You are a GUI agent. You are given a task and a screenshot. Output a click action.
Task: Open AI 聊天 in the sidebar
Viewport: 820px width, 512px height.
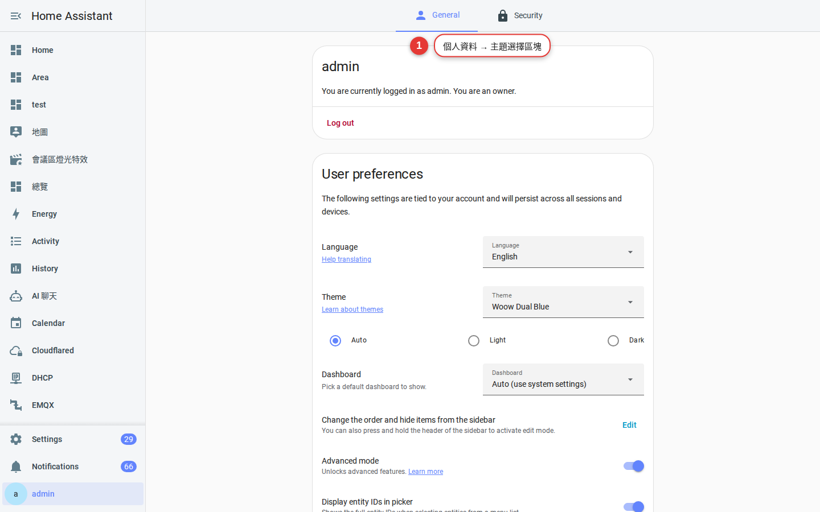pyautogui.click(x=73, y=296)
